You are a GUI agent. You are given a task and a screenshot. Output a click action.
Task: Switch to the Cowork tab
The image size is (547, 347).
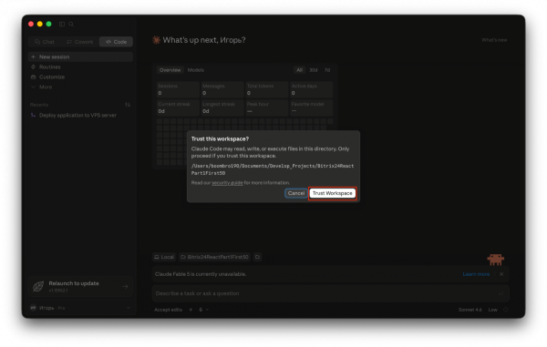(x=80, y=42)
